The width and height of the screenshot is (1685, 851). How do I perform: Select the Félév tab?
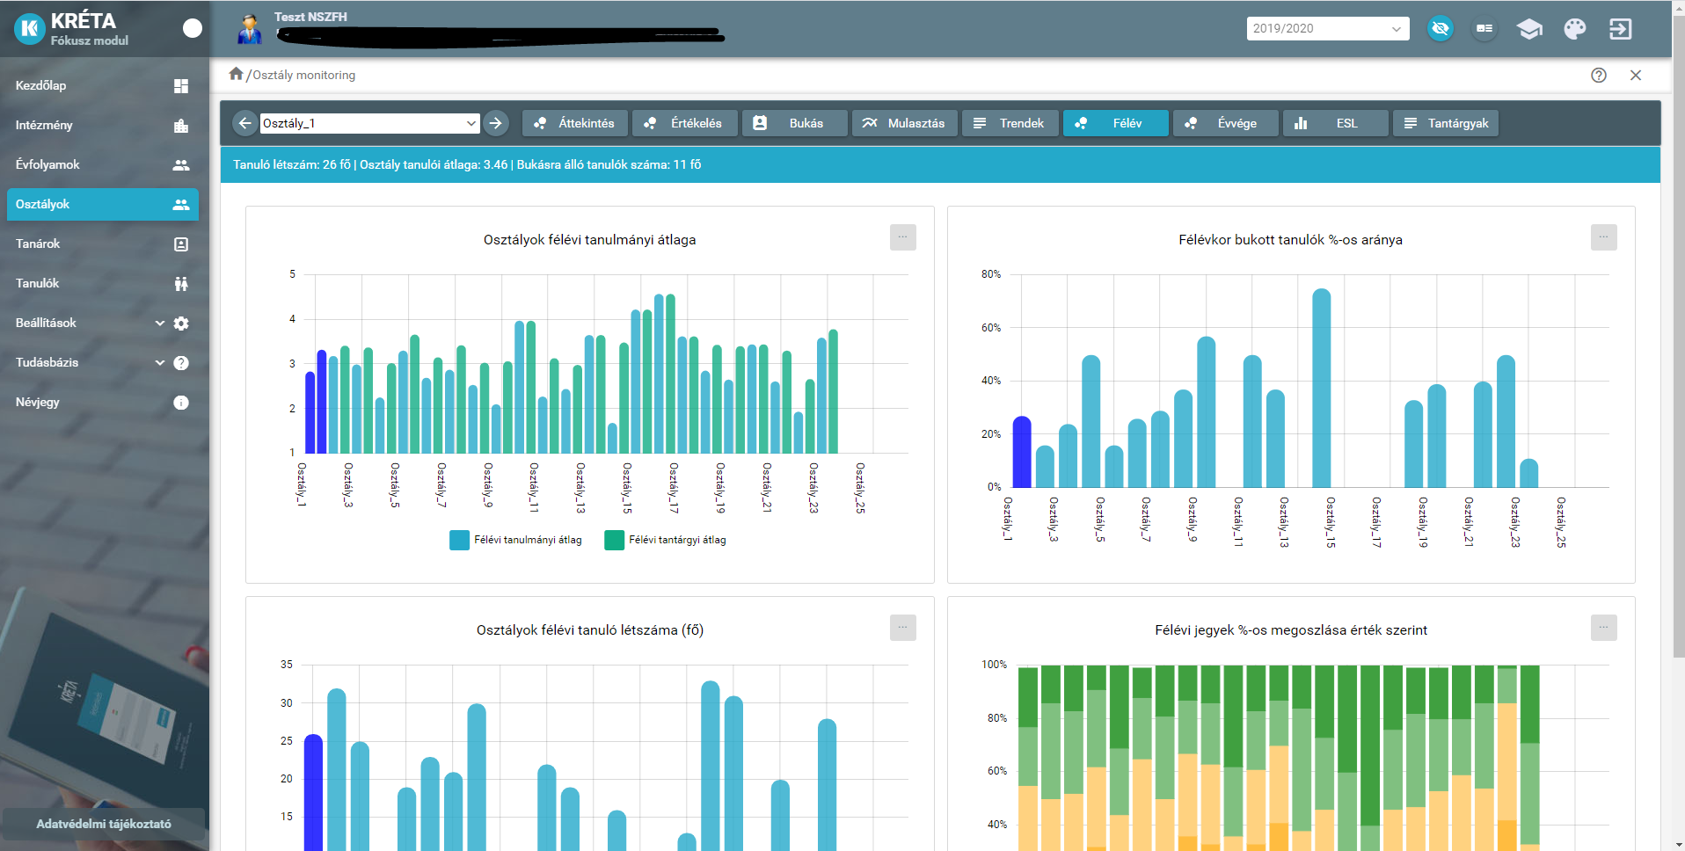[x=1116, y=123]
